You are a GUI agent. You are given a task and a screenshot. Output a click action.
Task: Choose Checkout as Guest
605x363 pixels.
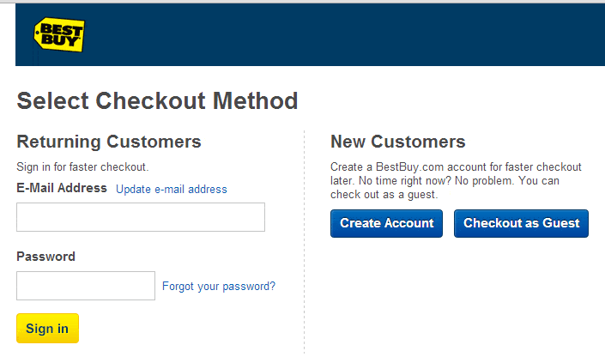521,223
